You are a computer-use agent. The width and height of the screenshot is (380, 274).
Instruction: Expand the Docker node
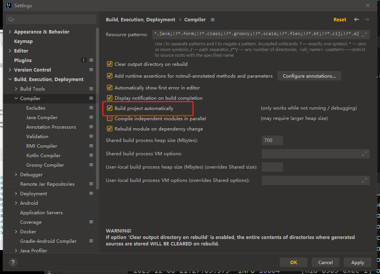point(16,232)
